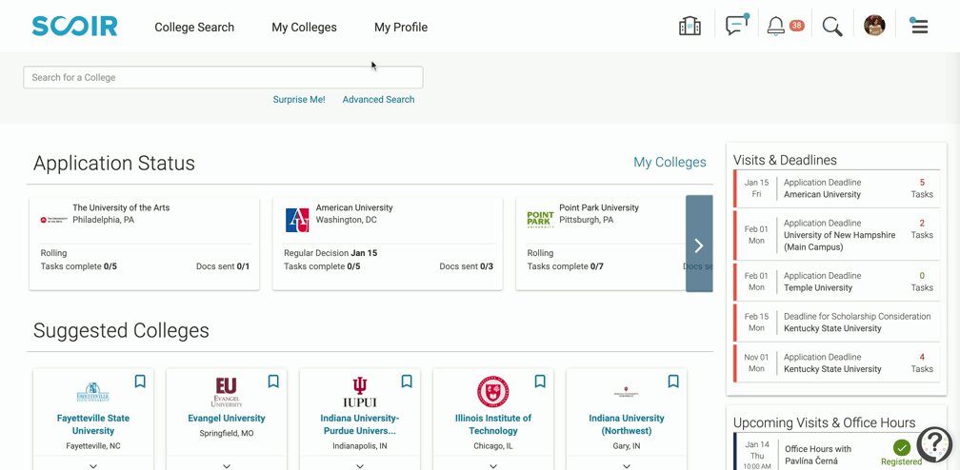Screen dimensions: 960x470
Task: Bookmark Indiana University (Northwest)
Action: [x=673, y=382]
